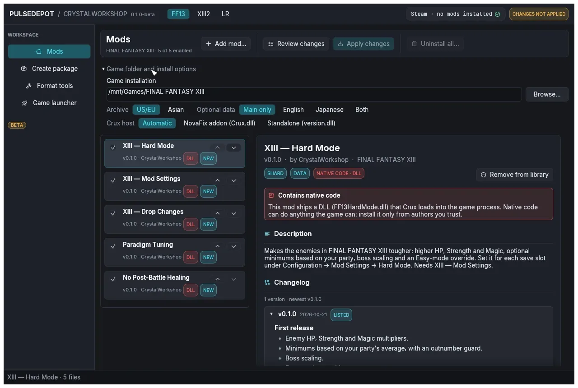Viewport: 578px width, 388px height.
Task: Choose NovaFix addon (Crux.dll) host
Action: 219,123
